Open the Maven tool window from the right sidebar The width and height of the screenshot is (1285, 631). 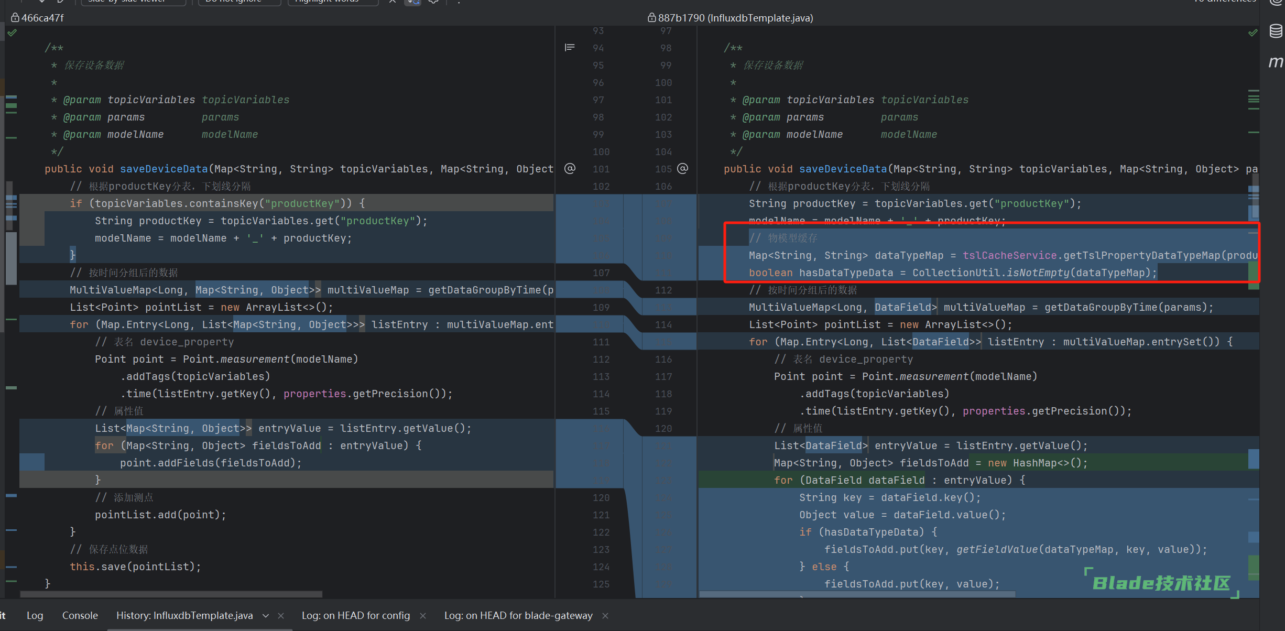coord(1276,62)
